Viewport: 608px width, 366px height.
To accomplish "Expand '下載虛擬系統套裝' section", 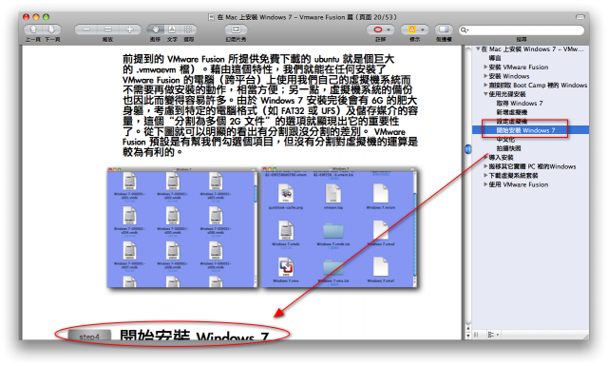I will click(x=485, y=175).
